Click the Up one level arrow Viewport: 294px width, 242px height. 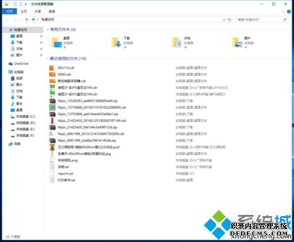[27, 19]
